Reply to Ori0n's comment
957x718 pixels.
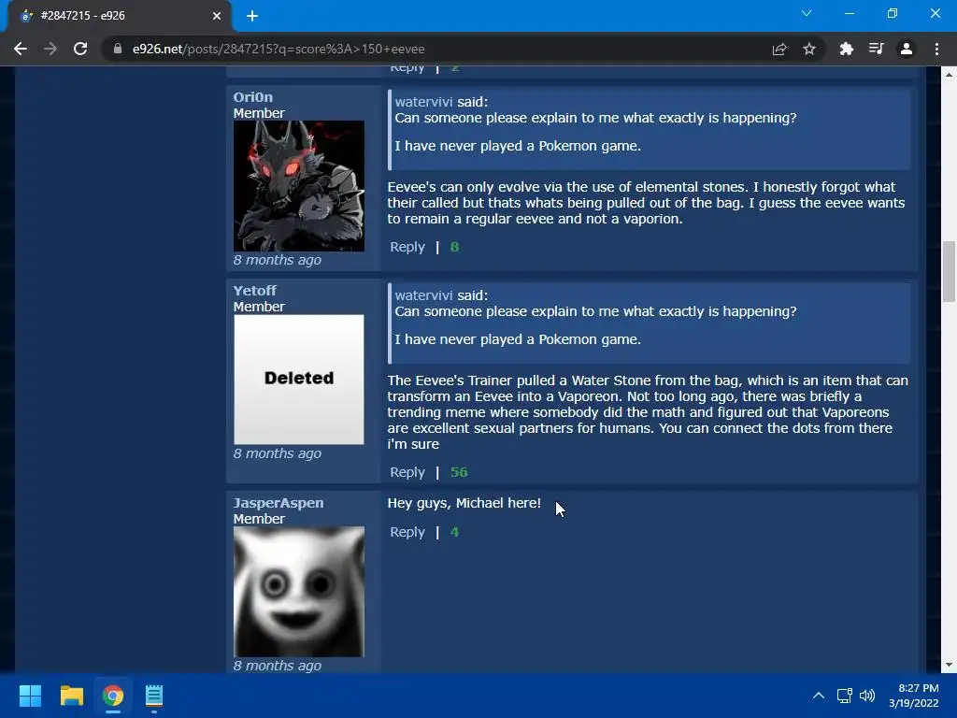(x=407, y=247)
